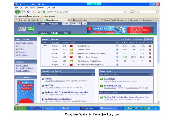Click the Go button
185x120 pixels.
(x=85, y=24)
